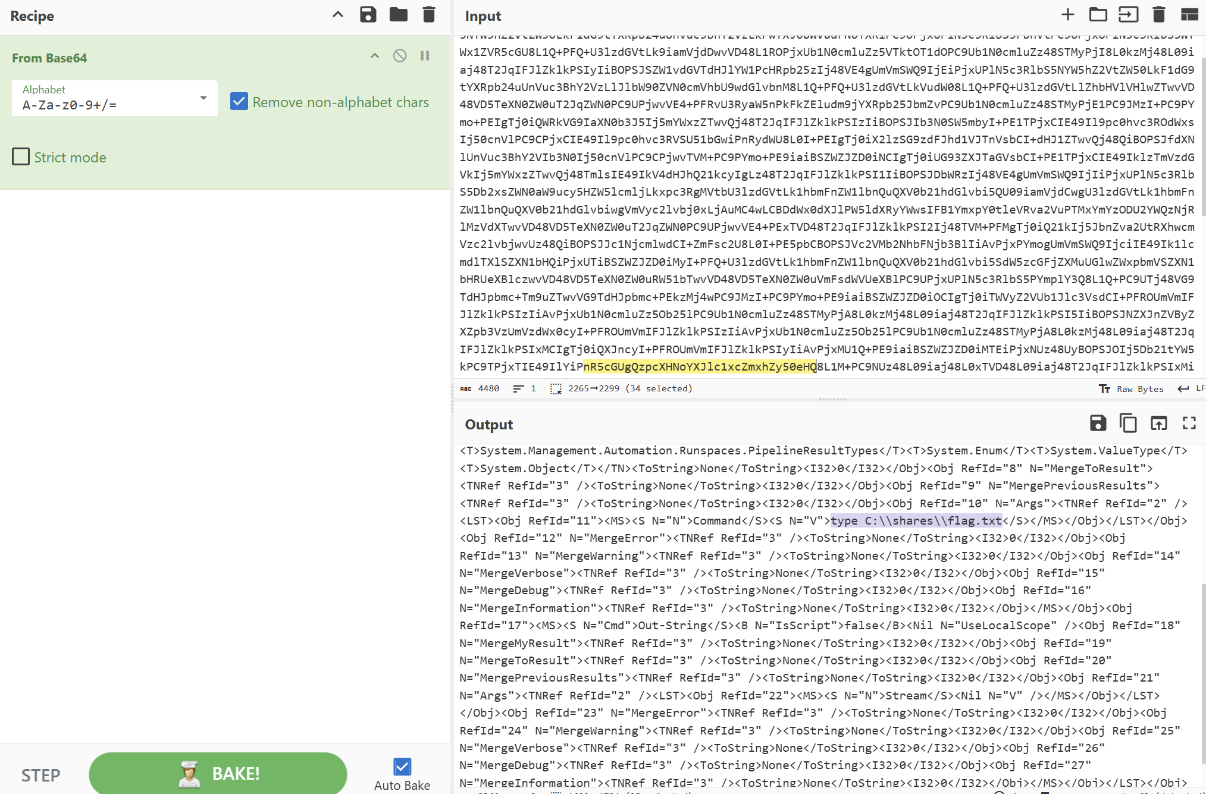Maximise the output pane
Viewport: 1206px width, 794px height.
tap(1189, 423)
